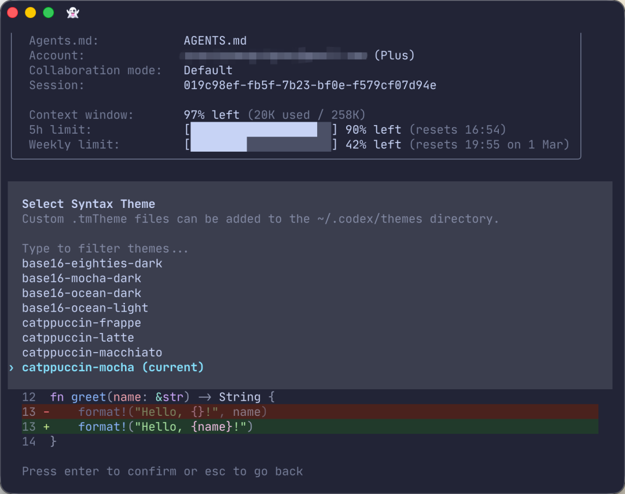Select the base16-ocean-dark theme
Screen dimensions: 625x494
[81, 293]
